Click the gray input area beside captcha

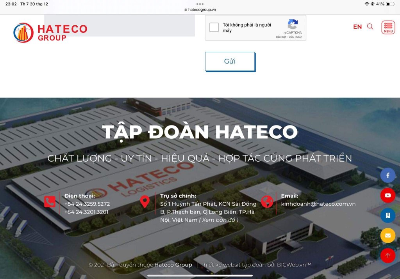(x=120, y=25)
